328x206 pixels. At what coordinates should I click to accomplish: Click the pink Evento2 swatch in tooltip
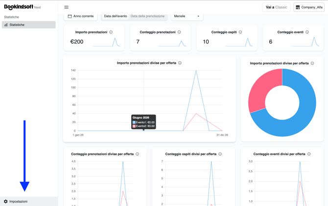[x=134, y=126]
